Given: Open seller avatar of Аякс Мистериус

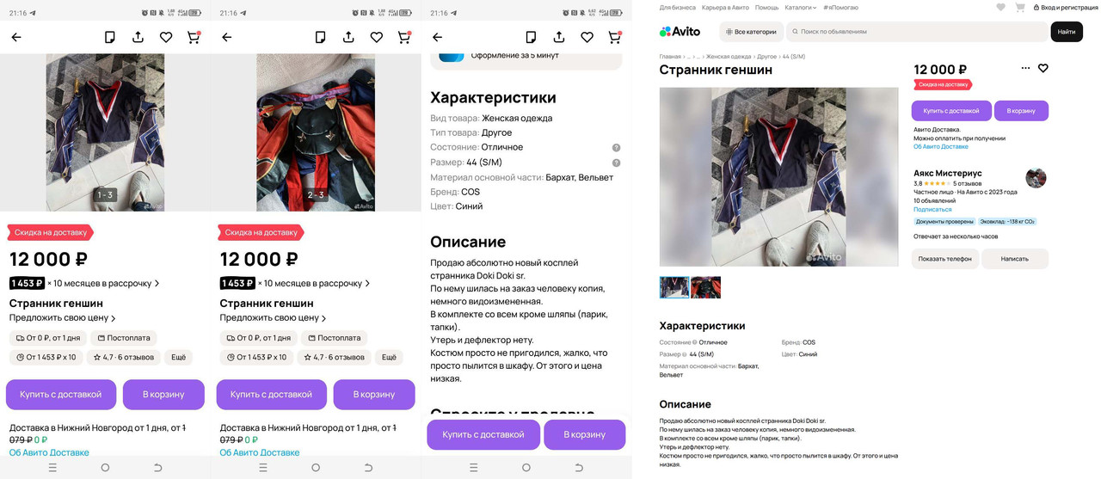Looking at the screenshot, I should pyautogui.click(x=1036, y=178).
